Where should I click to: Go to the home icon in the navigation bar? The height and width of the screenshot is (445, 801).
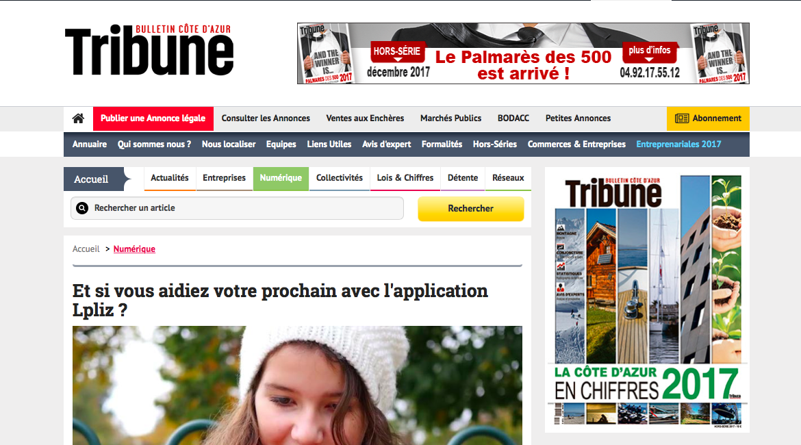(x=78, y=118)
